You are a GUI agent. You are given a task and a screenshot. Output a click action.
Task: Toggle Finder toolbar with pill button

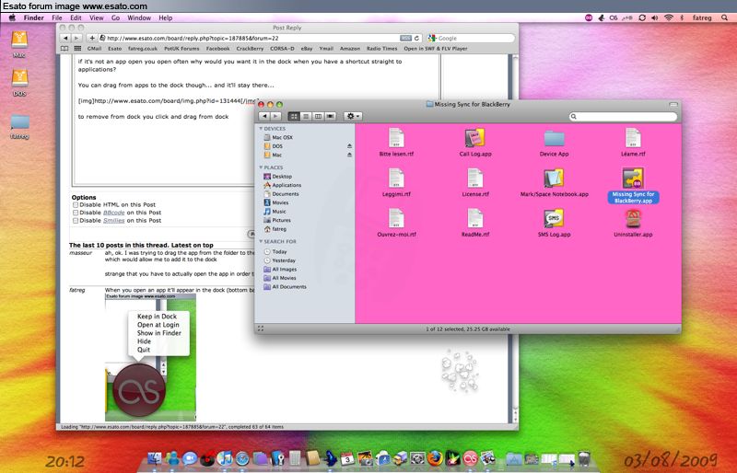(x=673, y=104)
